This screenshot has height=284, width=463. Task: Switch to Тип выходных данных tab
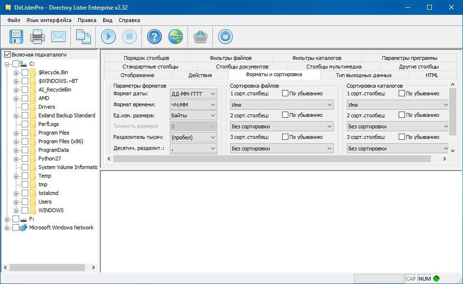[364, 75]
